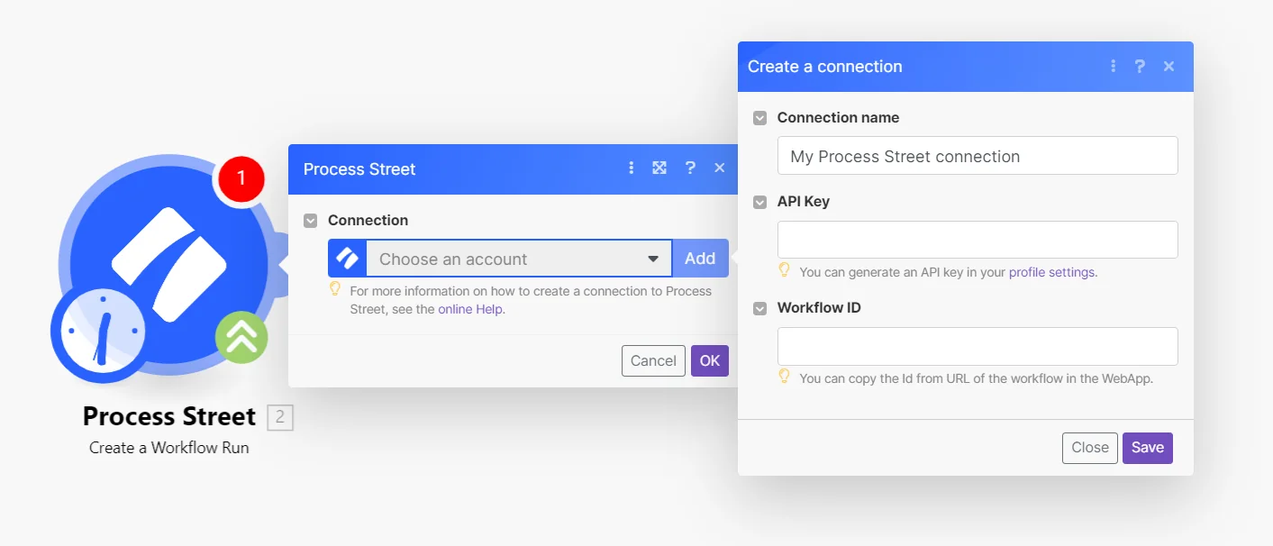
Task: Save the new connection
Action: click(x=1148, y=448)
